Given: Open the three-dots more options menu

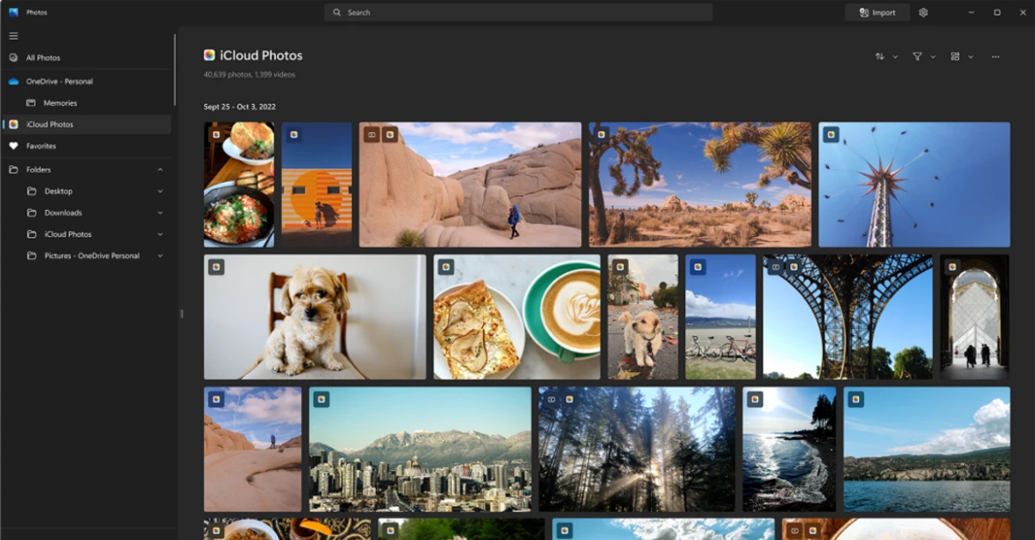Looking at the screenshot, I should point(995,57).
